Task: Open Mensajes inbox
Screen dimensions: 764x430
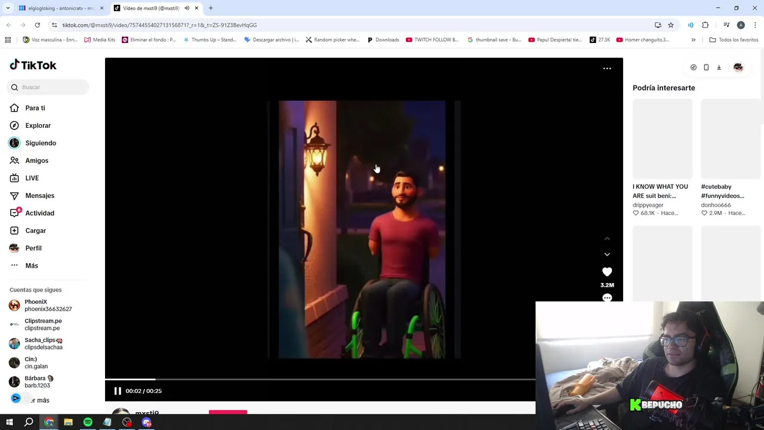Action: (39, 196)
